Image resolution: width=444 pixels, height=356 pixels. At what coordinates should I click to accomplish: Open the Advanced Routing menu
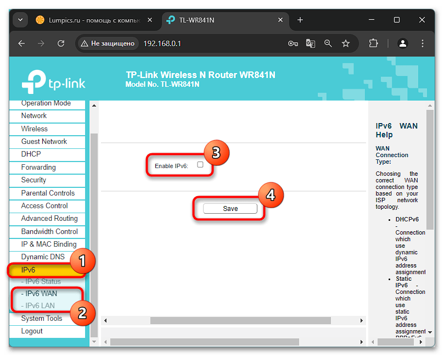(x=47, y=219)
